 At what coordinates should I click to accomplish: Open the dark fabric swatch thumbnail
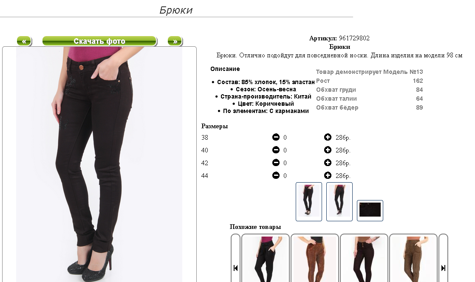(370, 211)
